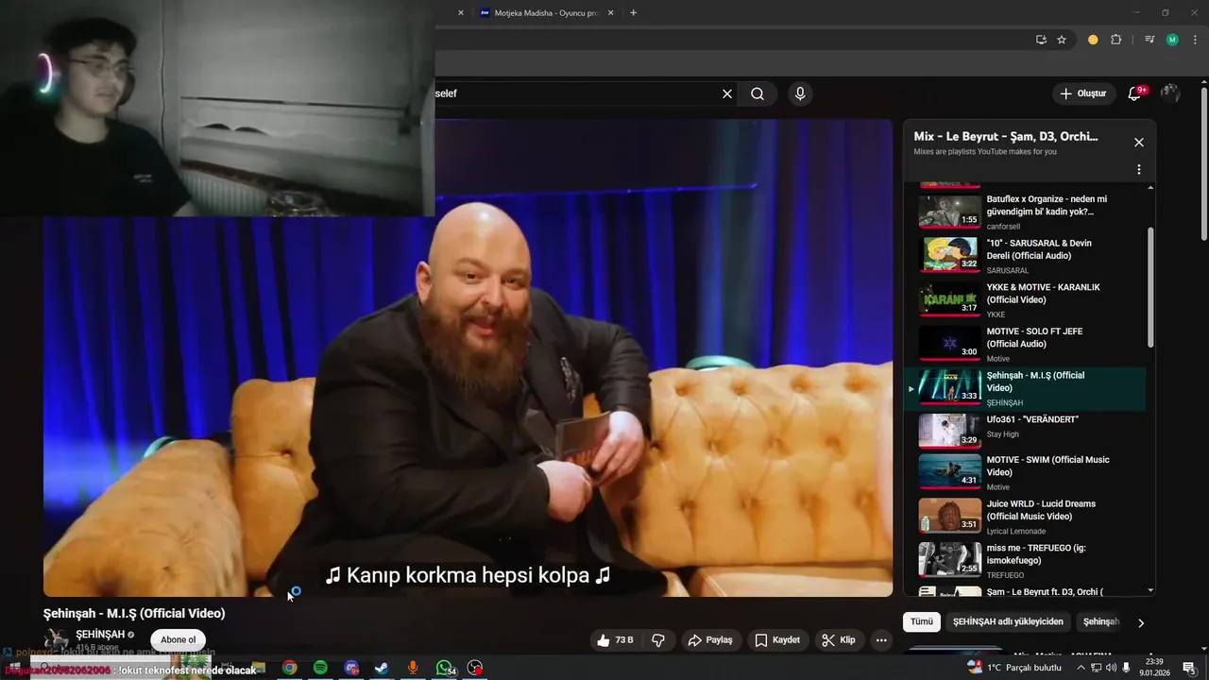Click system tray network icon
This screenshot has width=1209, height=680.
pos(1096,668)
